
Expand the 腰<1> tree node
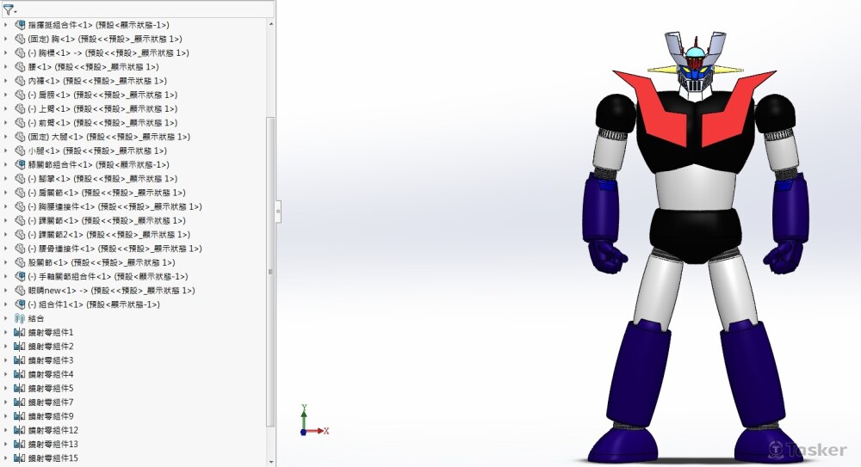tap(6, 67)
